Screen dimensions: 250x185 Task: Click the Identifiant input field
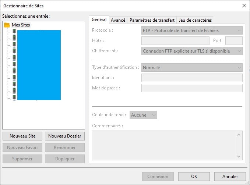pyautogui.click(x=192, y=78)
